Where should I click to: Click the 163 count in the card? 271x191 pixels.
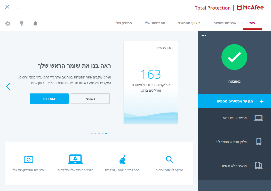tap(151, 75)
